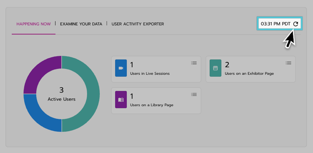Click the refresh icon next to the time
The width and height of the screenshot is (313, 153).
pyautogui.click(x=296, y=24)
